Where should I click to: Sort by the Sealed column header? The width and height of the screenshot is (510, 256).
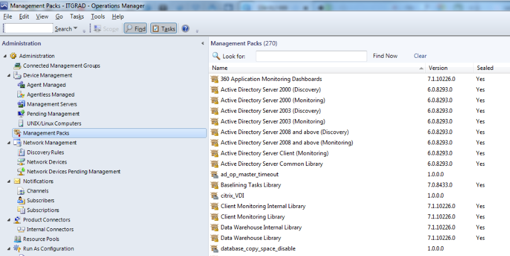coord(491,68)
